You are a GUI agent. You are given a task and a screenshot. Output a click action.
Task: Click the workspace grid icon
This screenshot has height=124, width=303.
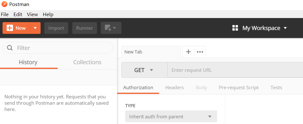coord(235,28)
